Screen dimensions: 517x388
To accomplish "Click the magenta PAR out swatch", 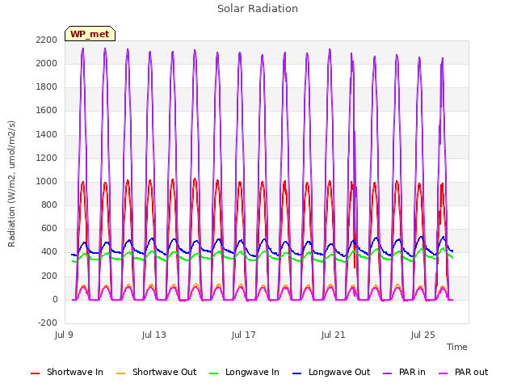I will [443, 373].
